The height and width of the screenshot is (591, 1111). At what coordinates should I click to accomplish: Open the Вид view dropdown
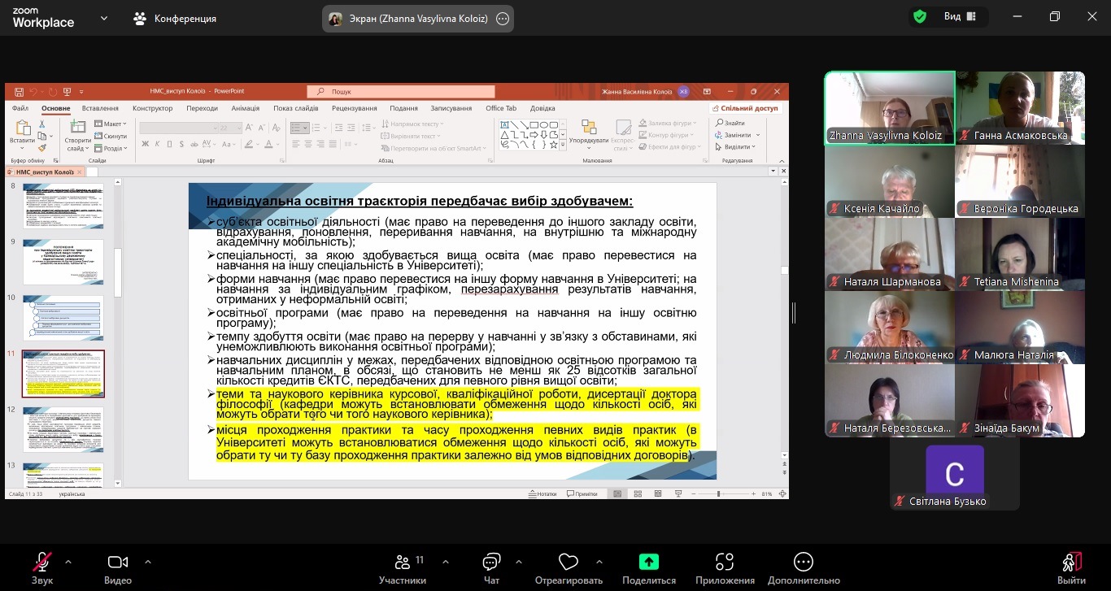click(960, 17)
